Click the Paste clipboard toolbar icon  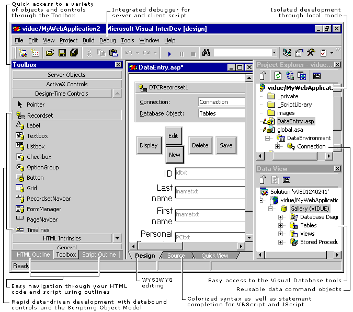[113, 53]
